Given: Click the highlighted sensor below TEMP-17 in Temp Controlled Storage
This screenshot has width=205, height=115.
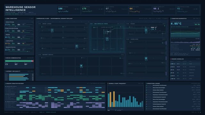Looking at the screenshot, I should (x=107, y=39).
